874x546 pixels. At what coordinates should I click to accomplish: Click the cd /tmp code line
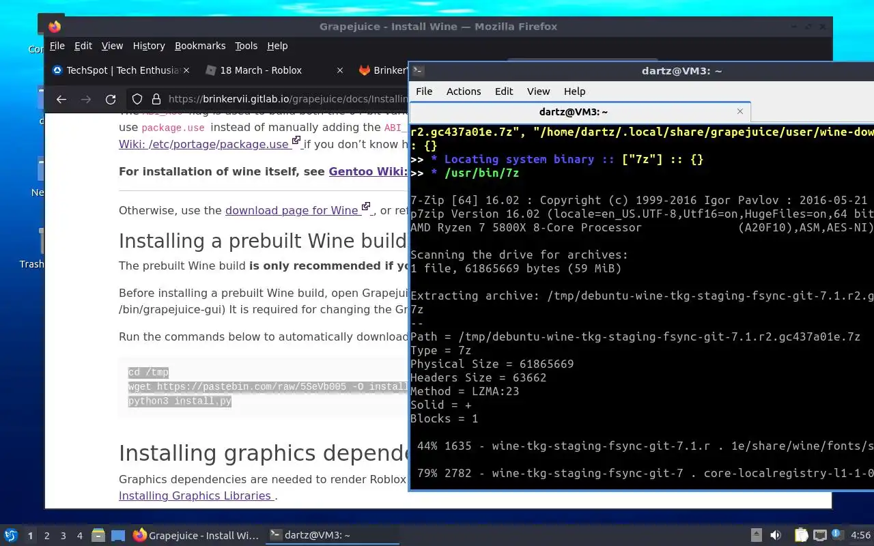[148, 373]
